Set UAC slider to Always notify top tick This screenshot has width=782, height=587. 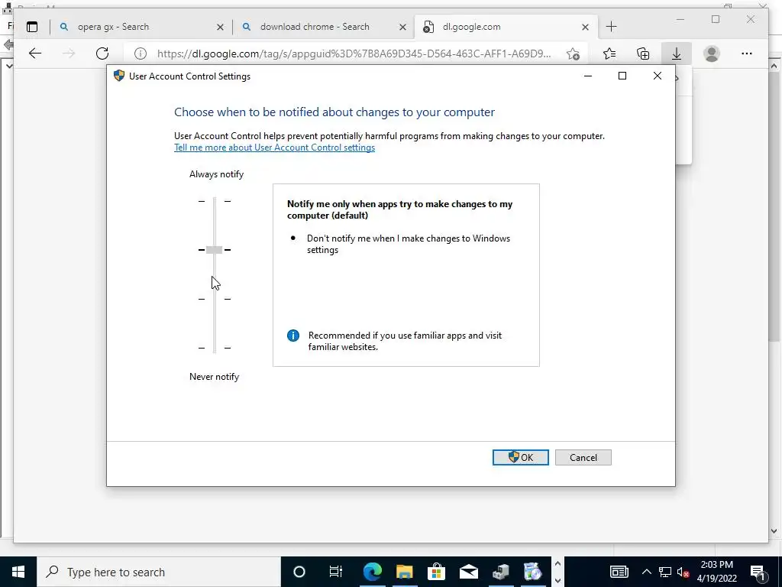[215, 201]
